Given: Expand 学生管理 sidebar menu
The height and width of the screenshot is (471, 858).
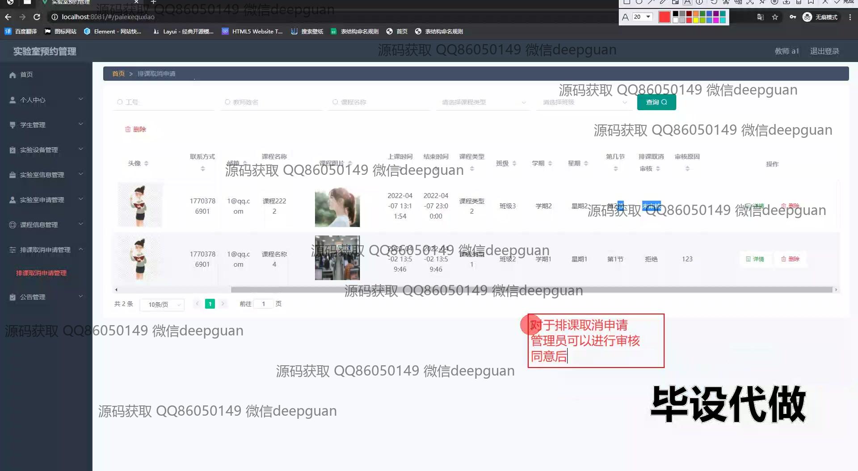Looking at the screenshot, I should (x=46, y=124).
